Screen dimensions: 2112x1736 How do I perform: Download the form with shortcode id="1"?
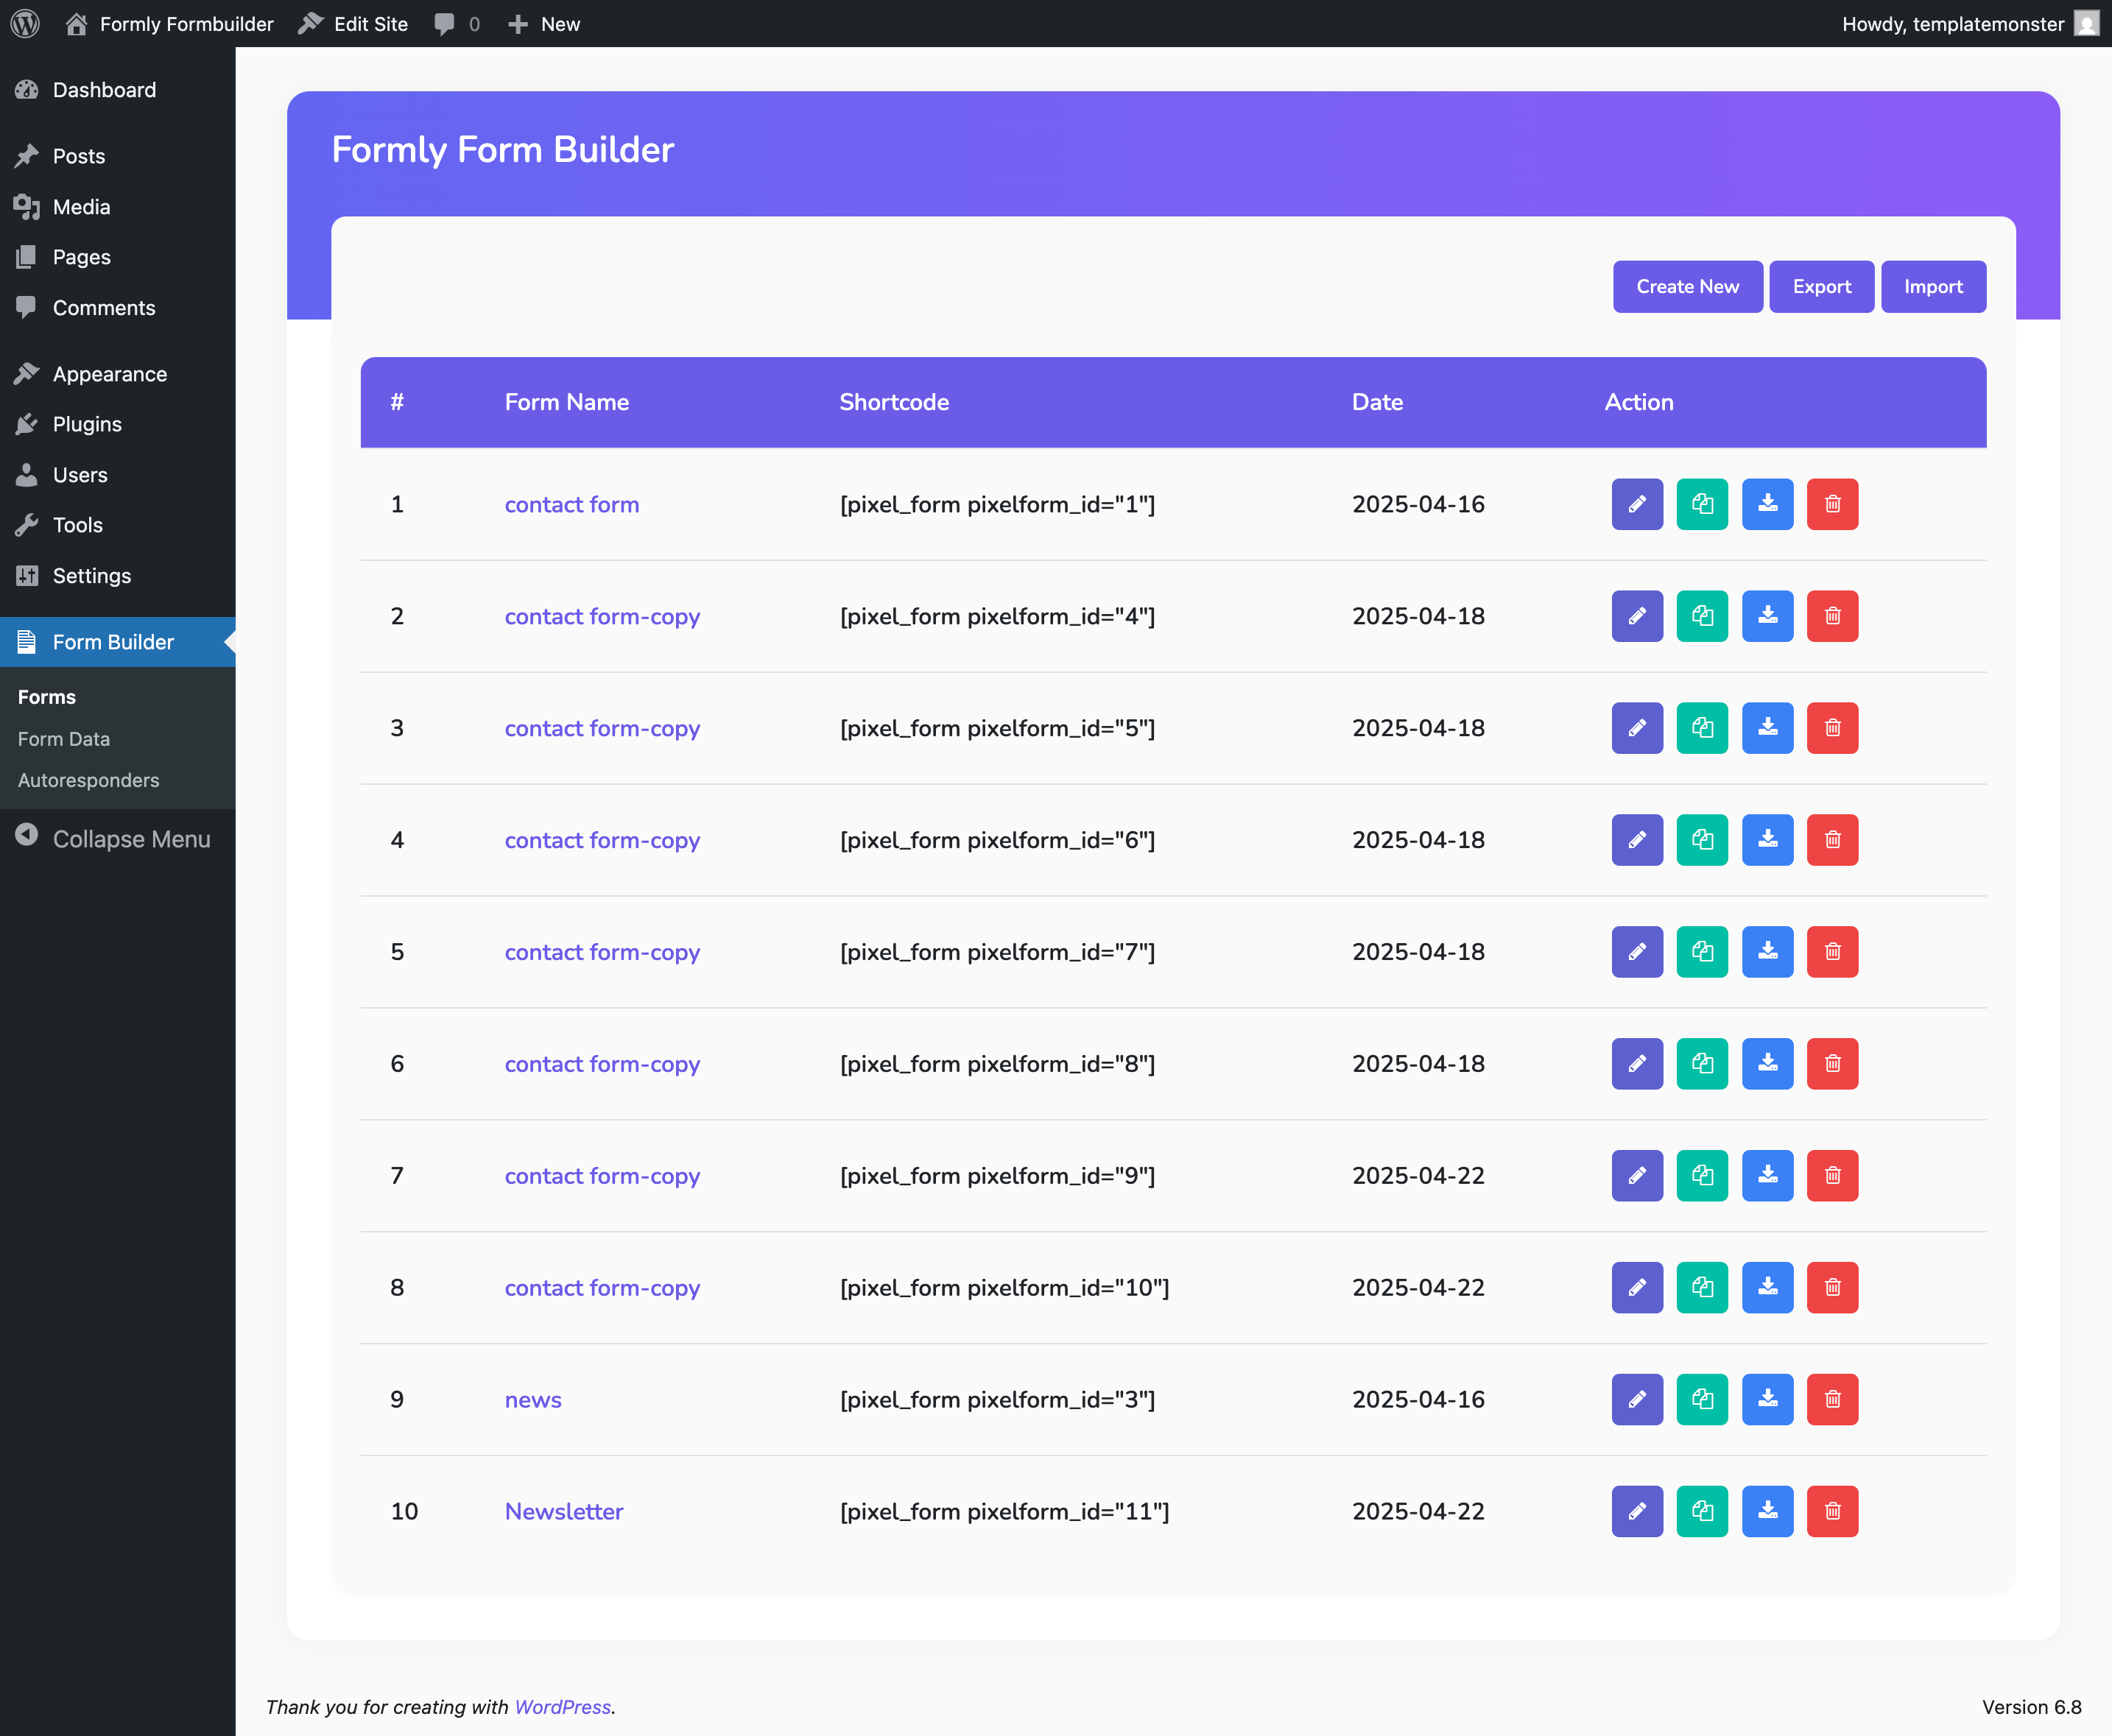(x=1767, y=504)
